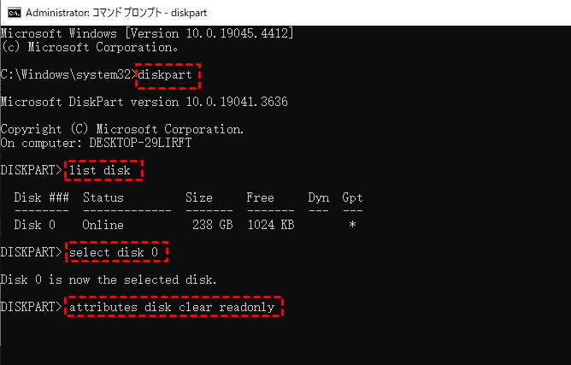This screenshot has width=571, height=365.
Task: Click the 'attributes disk clear readonly' command
Action: click(172, 307)
